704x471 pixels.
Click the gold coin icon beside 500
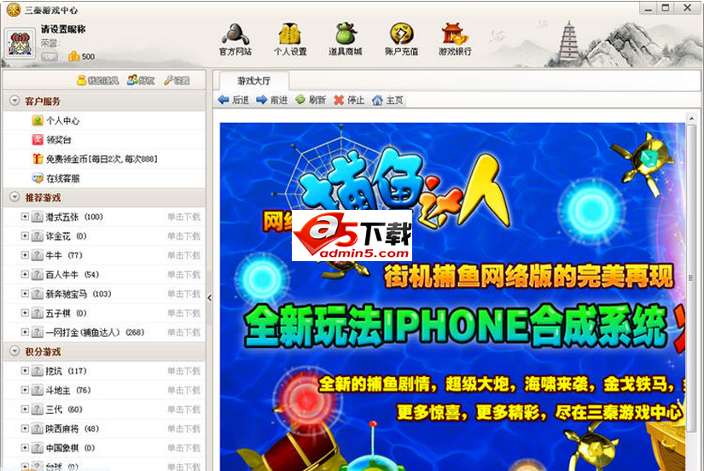[73, 56]
